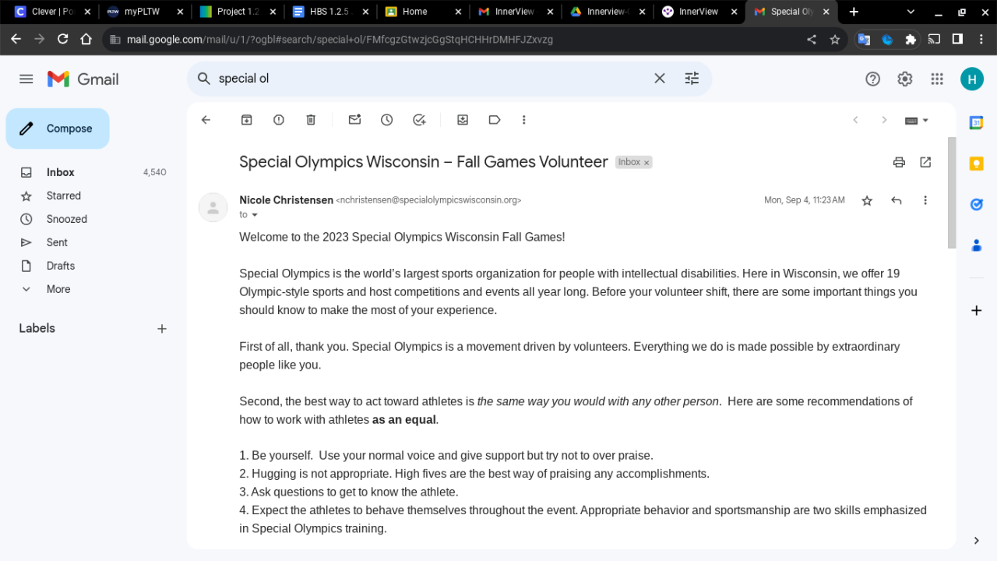The height and width of the screenshot is (561, 997).
Task: Share this page from address bar
Action: coord(812,39)
